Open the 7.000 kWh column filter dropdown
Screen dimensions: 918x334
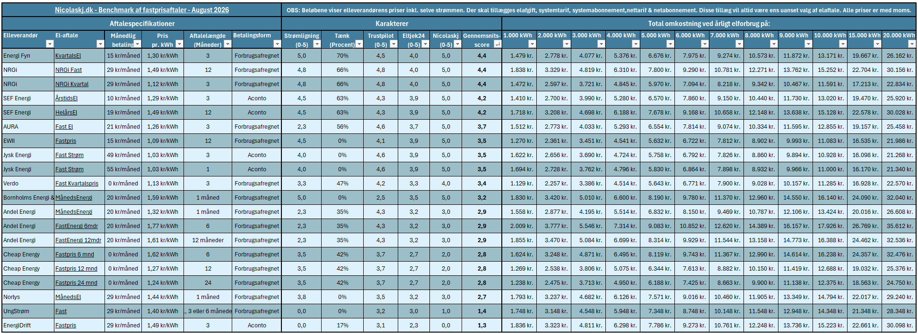pyautogui.click(x=739, y=44)
